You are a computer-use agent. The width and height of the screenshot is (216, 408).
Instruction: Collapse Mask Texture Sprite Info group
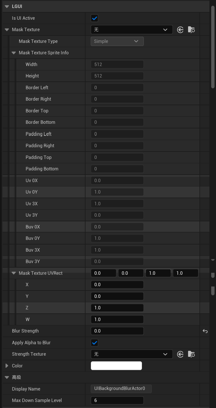[14, 53]
